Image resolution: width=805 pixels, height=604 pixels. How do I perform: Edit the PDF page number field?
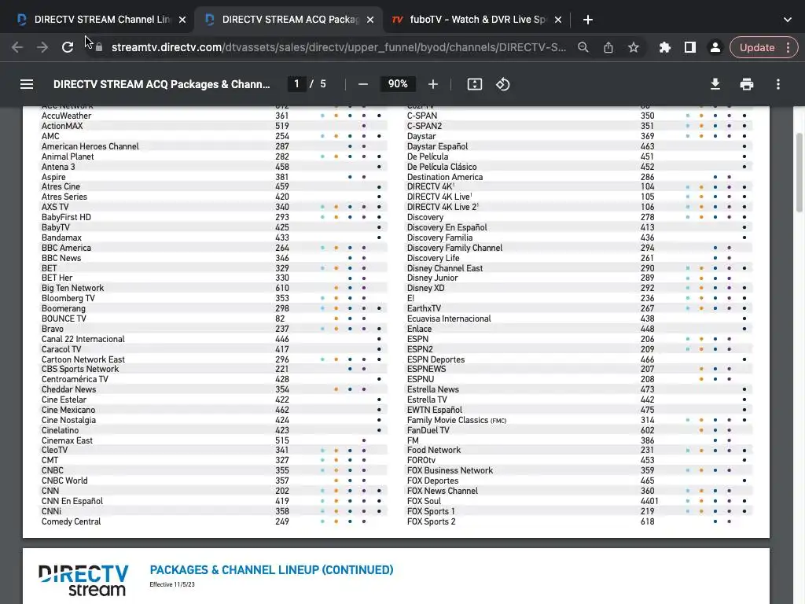click(296, 83)
